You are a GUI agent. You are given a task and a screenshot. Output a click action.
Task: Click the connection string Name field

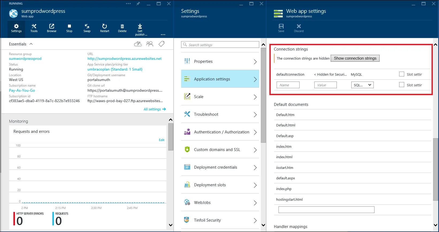pos(288,85)
